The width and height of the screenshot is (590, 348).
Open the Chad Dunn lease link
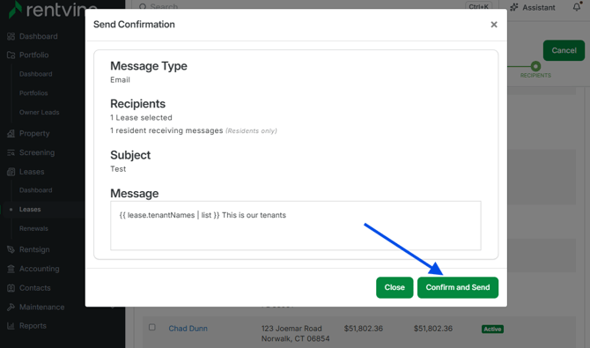pyautogui.click(x=188, y=329)
